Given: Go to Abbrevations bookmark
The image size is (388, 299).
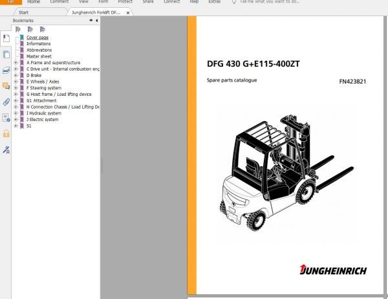Looking at the screenshot, I should [x=39, y=50].
